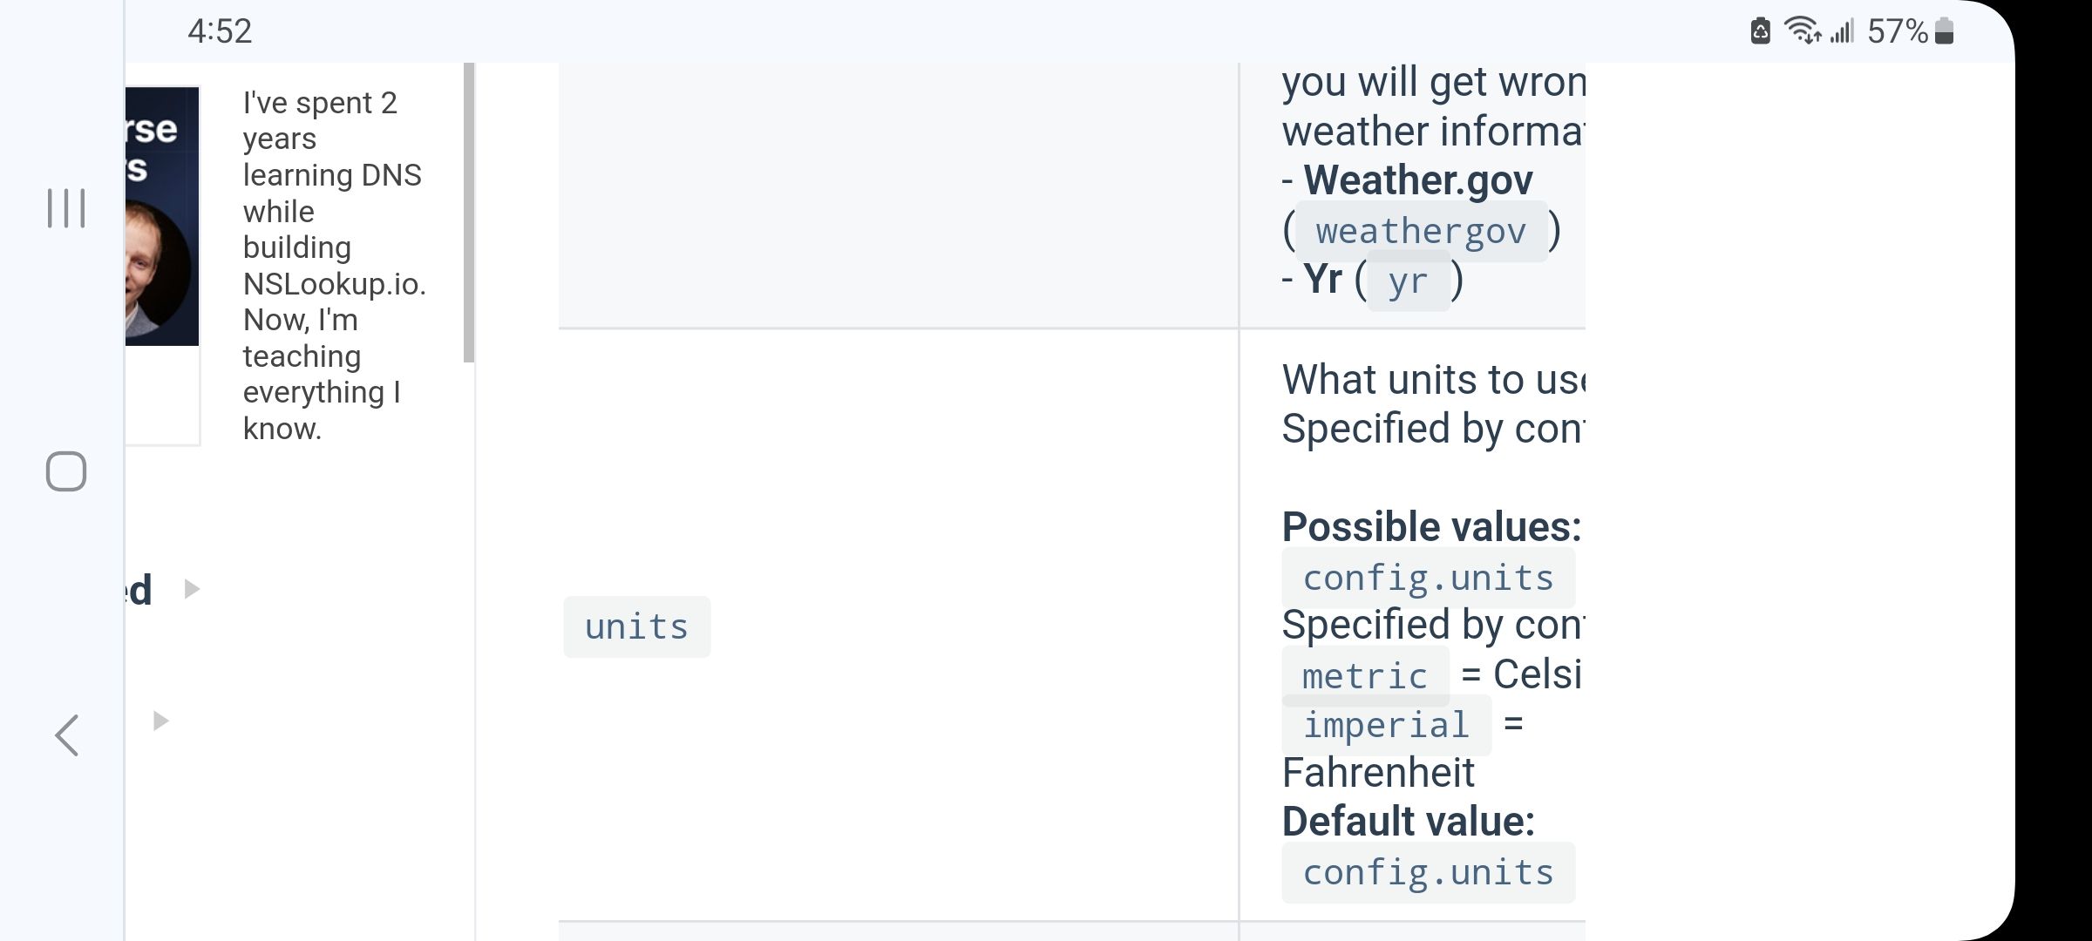Viewport: 2092px width, 941px height.
Task: Click config.units under Possible values
Action: 1428,578
